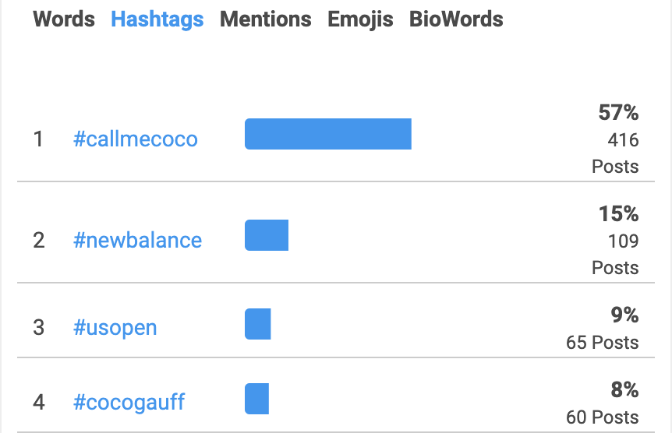Screen dimensions: 672x433
Task: Click the #cocogauff hashtag
Action: click(129, 403)
